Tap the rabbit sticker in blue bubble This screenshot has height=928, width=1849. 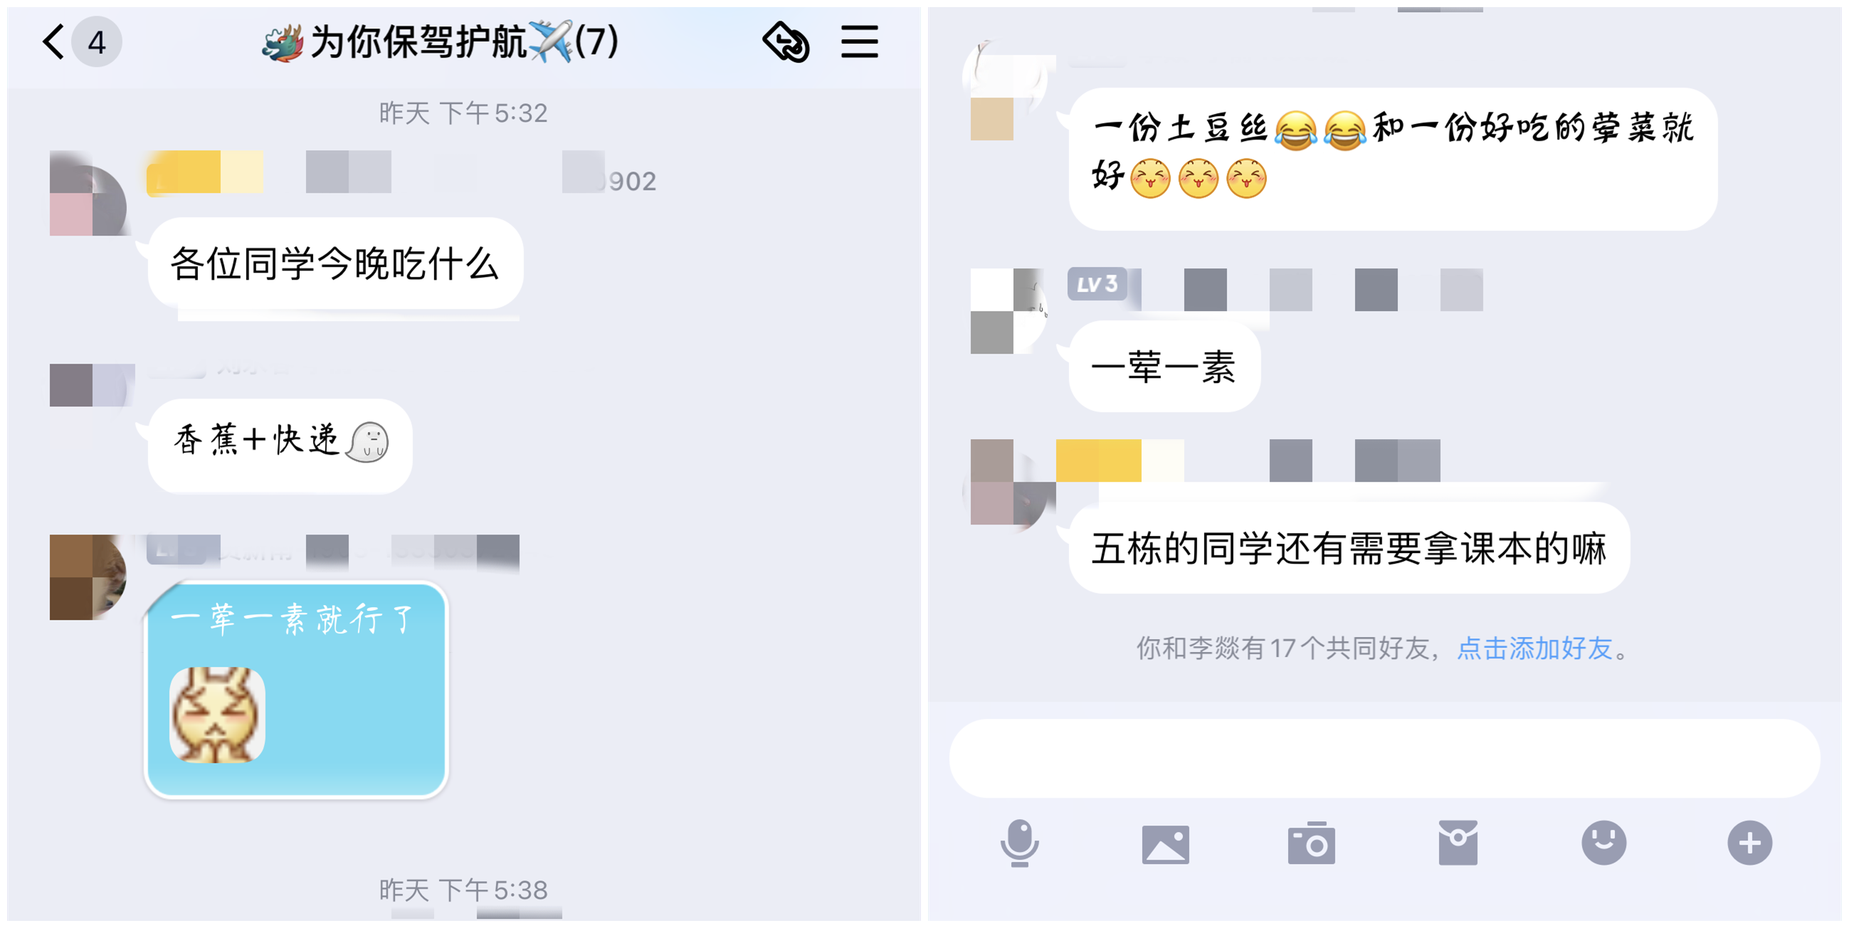[217, 715]
